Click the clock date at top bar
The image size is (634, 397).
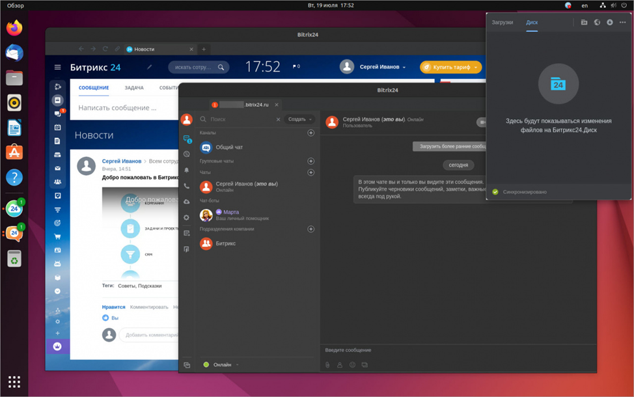click(x=331, y=5)
